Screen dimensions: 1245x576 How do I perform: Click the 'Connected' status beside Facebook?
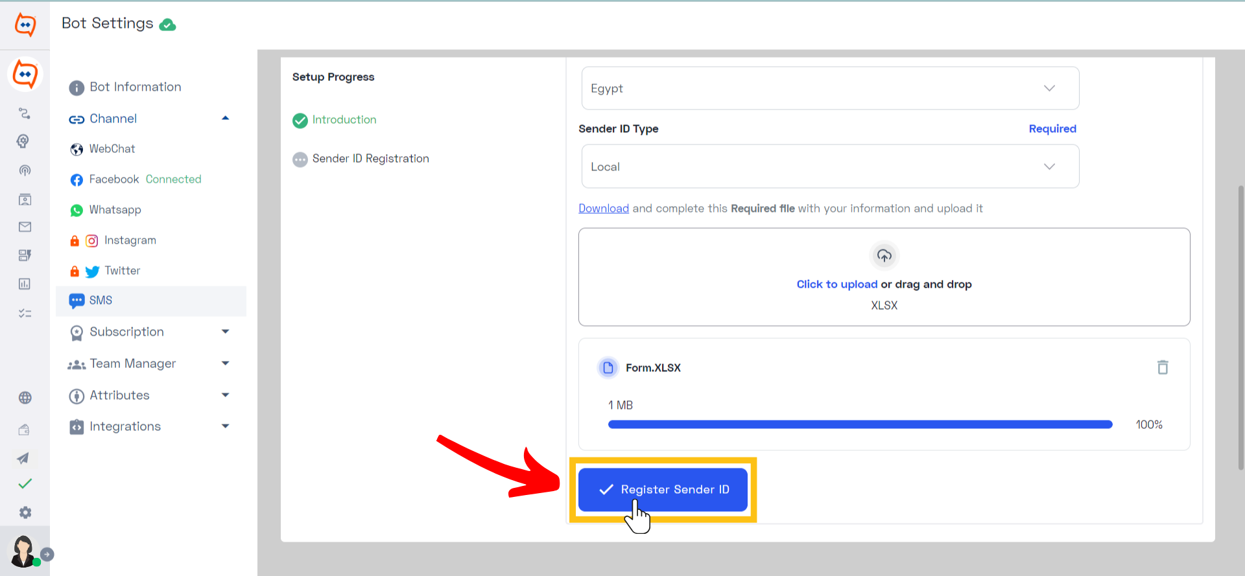(173, 179)
